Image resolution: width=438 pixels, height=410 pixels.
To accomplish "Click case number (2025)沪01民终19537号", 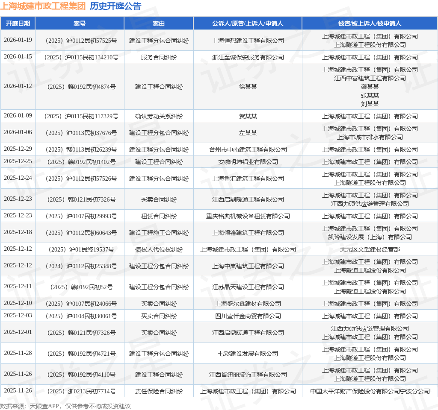I will click(80, 249).
